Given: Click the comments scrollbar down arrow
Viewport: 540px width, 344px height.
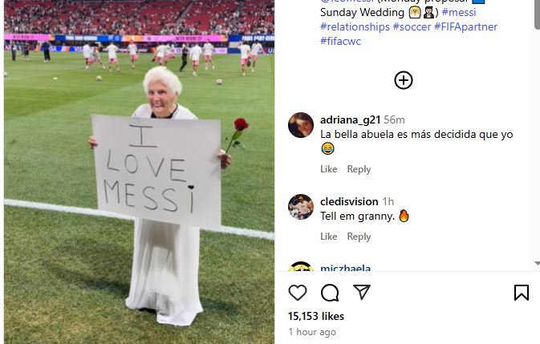Looking at the screenshot, I should pos(537,264).
